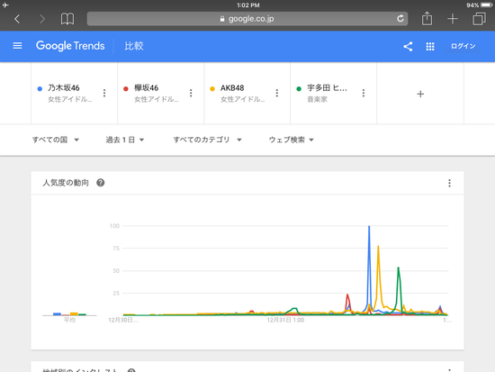The width and height of the screenshot is (495, 372).
Task: Click green 宇多田 peak on chart
Action: [399, 268]
